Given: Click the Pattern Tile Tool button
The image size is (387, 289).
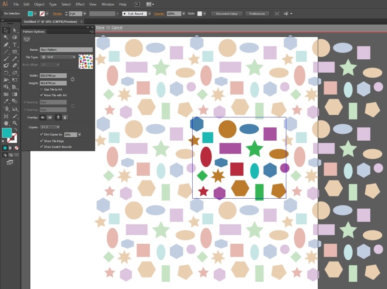Looking at the screenshot, I should (27, 39).
